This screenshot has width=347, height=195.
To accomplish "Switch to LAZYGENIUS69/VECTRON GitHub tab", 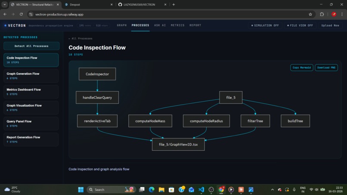I will coord(142,4).
